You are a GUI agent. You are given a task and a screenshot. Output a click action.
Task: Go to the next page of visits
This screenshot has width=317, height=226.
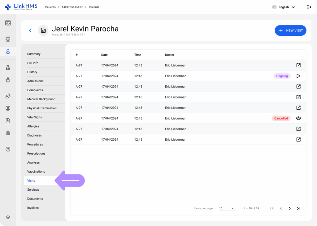pos(289,208)
